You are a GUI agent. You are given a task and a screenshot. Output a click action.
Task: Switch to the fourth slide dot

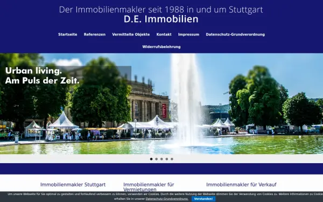tap(167, 159)
